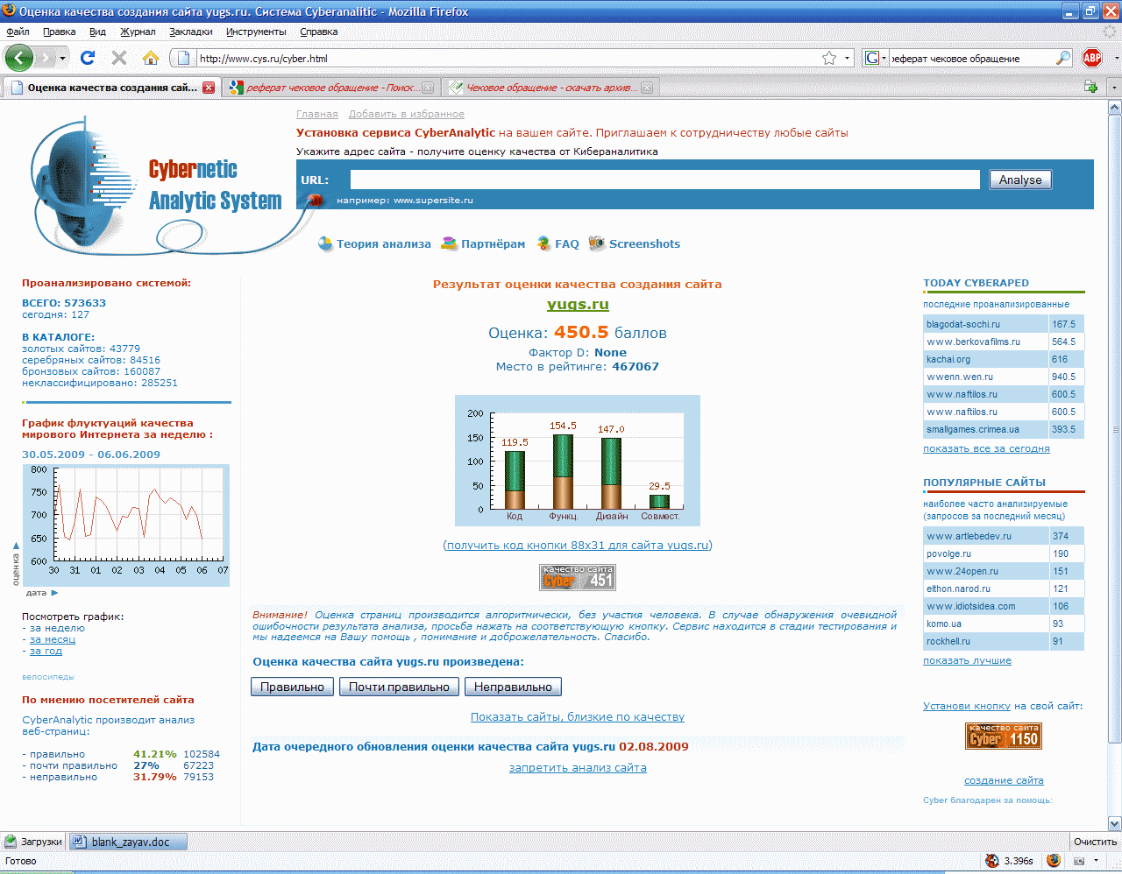Click the search magnifier icon
This screenshot has width=1122, height=874.
(x=1063, y=59)
